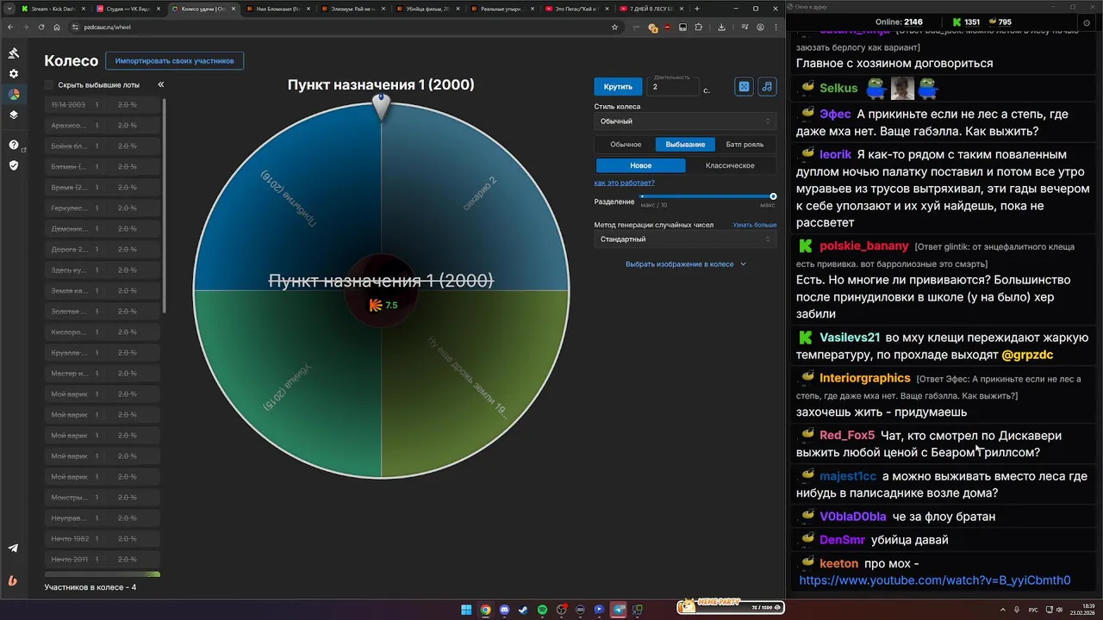The width and height of the screenshot is (1103, 620).
Task: Go to the browser home page icon
Action: coord(57,27)
